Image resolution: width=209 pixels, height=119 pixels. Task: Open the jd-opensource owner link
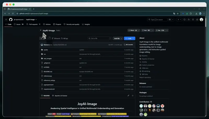[x=19, y=20]
